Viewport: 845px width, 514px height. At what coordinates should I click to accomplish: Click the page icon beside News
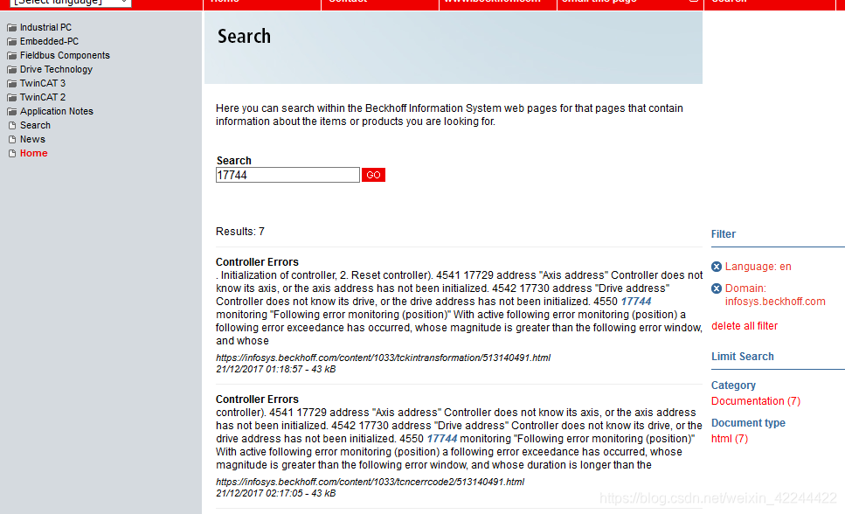[x=12, y=139]
